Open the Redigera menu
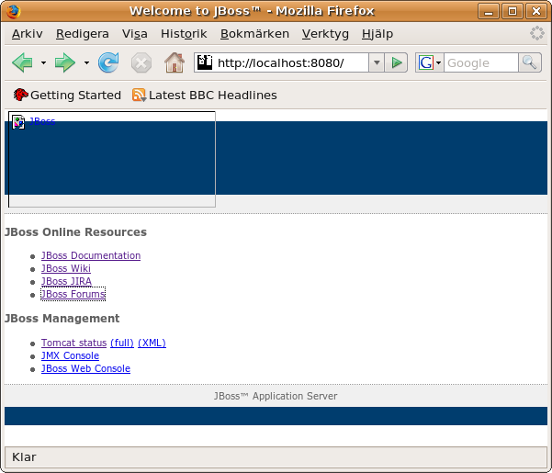Viewport: 552px width, 473px height. 83,34
